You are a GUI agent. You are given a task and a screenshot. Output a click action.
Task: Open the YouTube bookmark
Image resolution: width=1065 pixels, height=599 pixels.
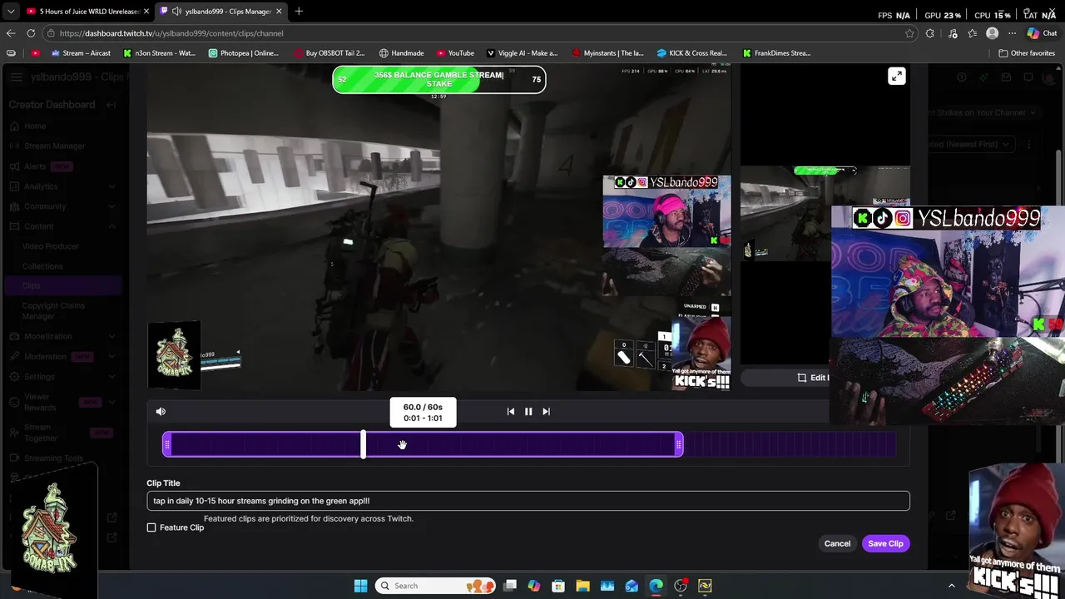point(455,53)
